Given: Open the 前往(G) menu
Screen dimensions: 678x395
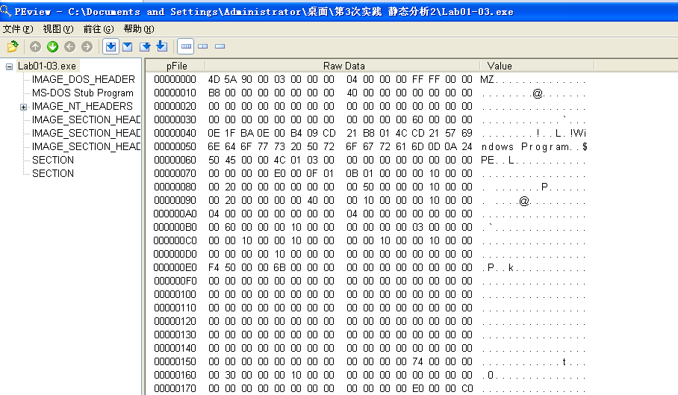Looking at the screenshot, I should [x=99, y=29].
